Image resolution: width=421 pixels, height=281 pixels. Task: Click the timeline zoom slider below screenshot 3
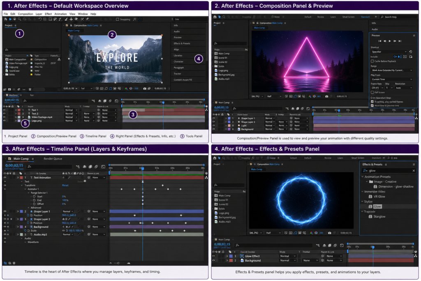(x=118, y=263)
